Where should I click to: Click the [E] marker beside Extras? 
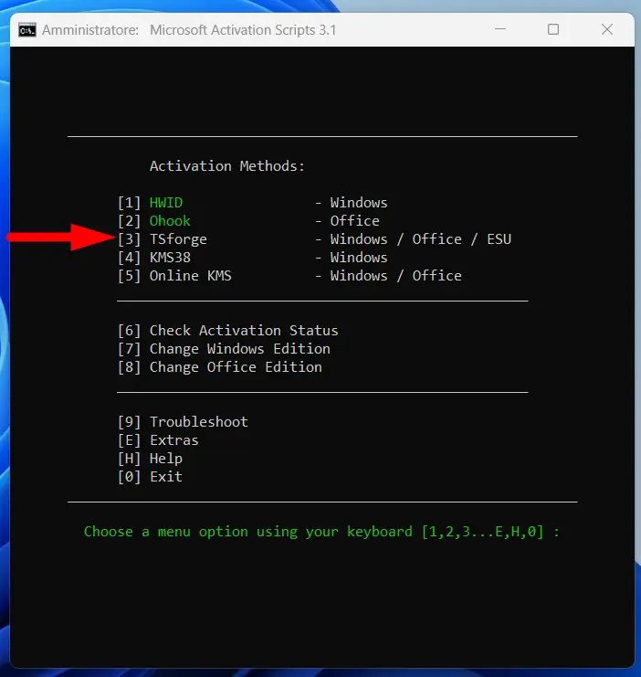(x=130, y=440)
